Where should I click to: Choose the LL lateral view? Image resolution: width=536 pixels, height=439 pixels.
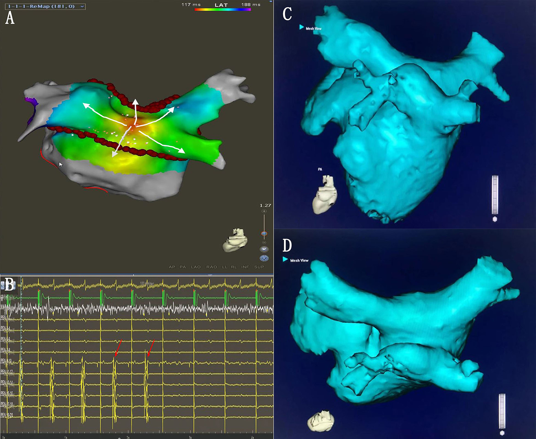click(224, 267)
